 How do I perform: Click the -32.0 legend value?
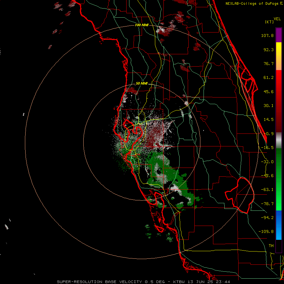267,162
